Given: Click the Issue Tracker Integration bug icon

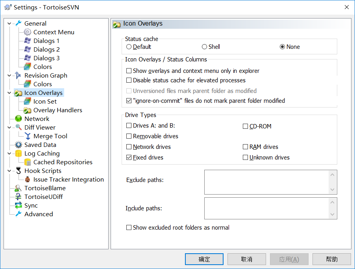Looking at the screenshot, I should coord(28,179).
